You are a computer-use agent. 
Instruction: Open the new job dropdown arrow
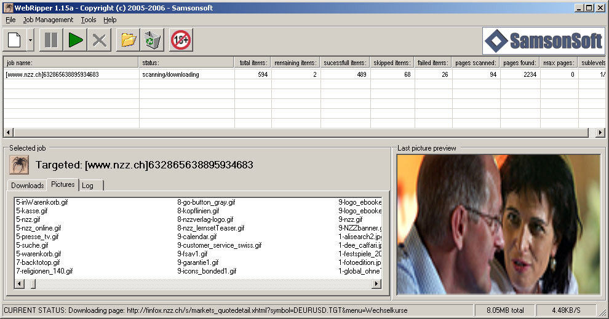(30, 40)
